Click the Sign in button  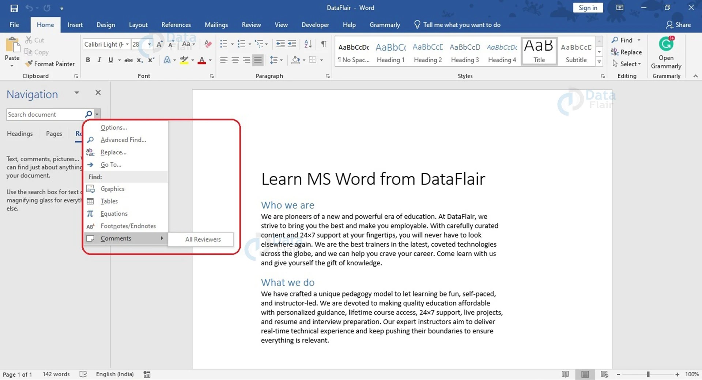[588, 7]
